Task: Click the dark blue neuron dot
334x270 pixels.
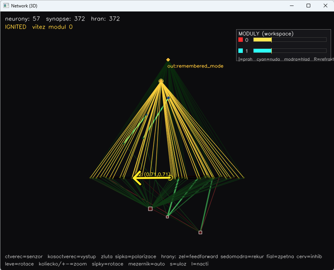Action: click(x=168, y=98)
